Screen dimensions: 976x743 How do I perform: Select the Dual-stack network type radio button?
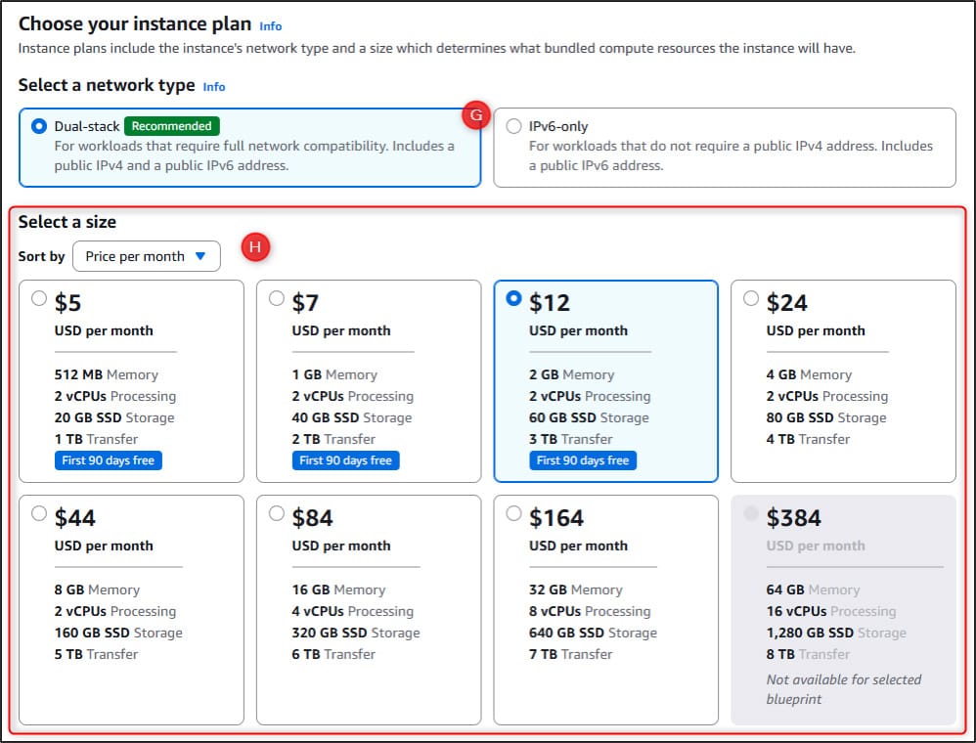[x=39, y=126]
